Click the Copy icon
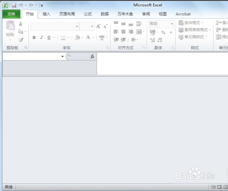 point(21,31)
